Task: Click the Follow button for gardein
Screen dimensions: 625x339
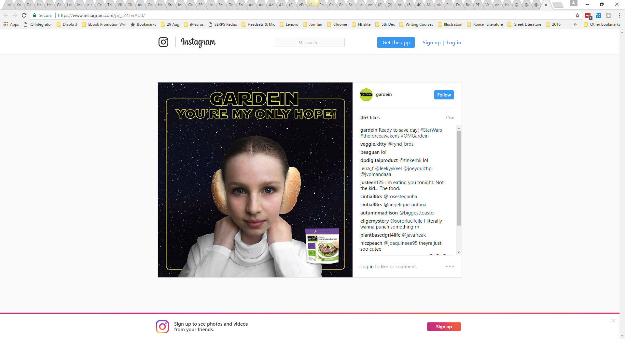Action: tap(444, 95)
